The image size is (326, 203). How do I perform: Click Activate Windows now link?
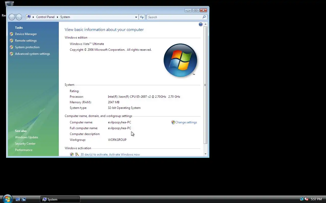[125, 155]
